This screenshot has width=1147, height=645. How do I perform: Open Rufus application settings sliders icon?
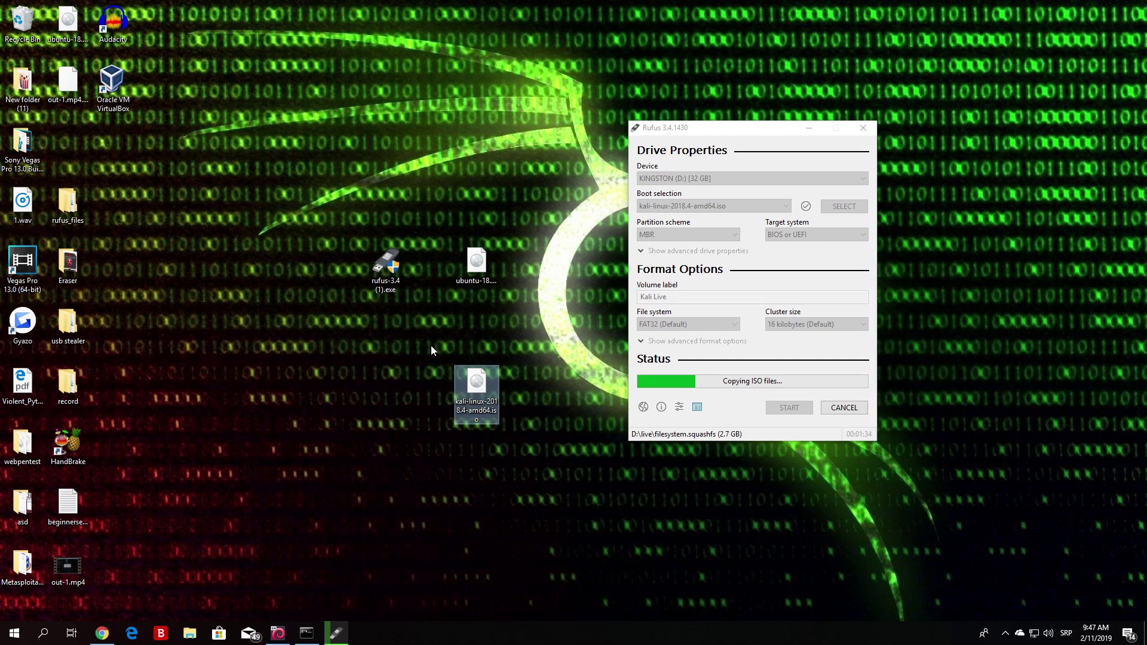(679, 407)
